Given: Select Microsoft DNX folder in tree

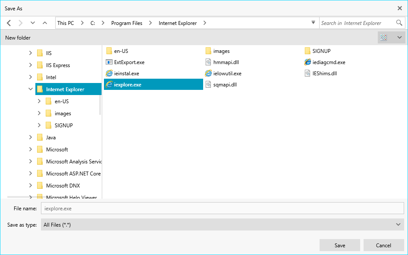Looking at the screenshot, I should [x=63, y=186].
